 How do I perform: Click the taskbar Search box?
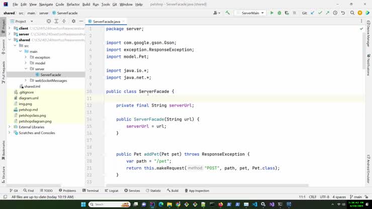pyautogui.click(x=110, y=204)
